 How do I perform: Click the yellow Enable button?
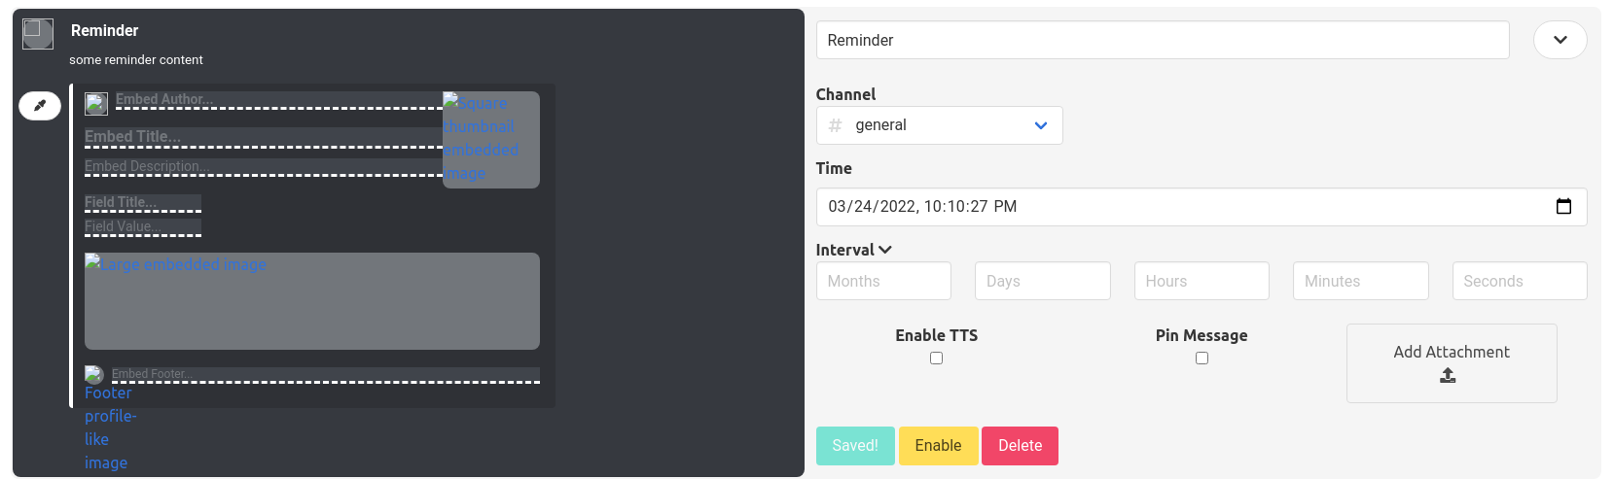[x=938, y=446]
